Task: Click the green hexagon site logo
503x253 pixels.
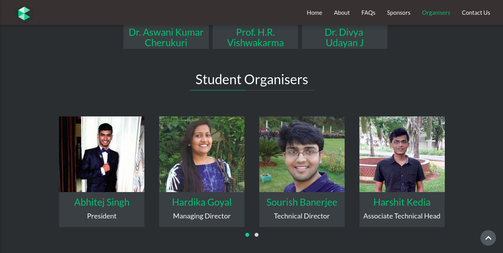Action: [x=24, y=13]
